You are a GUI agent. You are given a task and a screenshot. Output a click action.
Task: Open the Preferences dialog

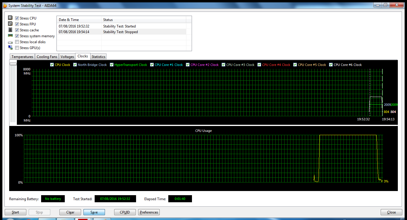coord(149,212)
